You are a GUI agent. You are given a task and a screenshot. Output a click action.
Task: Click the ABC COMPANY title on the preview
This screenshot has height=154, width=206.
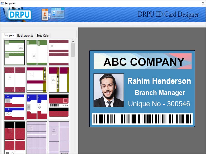pyautogui.click(x=144, y=62)
